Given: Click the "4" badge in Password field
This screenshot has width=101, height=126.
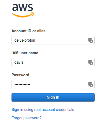Looking at the screenshot, I should [x=91, y=85].
